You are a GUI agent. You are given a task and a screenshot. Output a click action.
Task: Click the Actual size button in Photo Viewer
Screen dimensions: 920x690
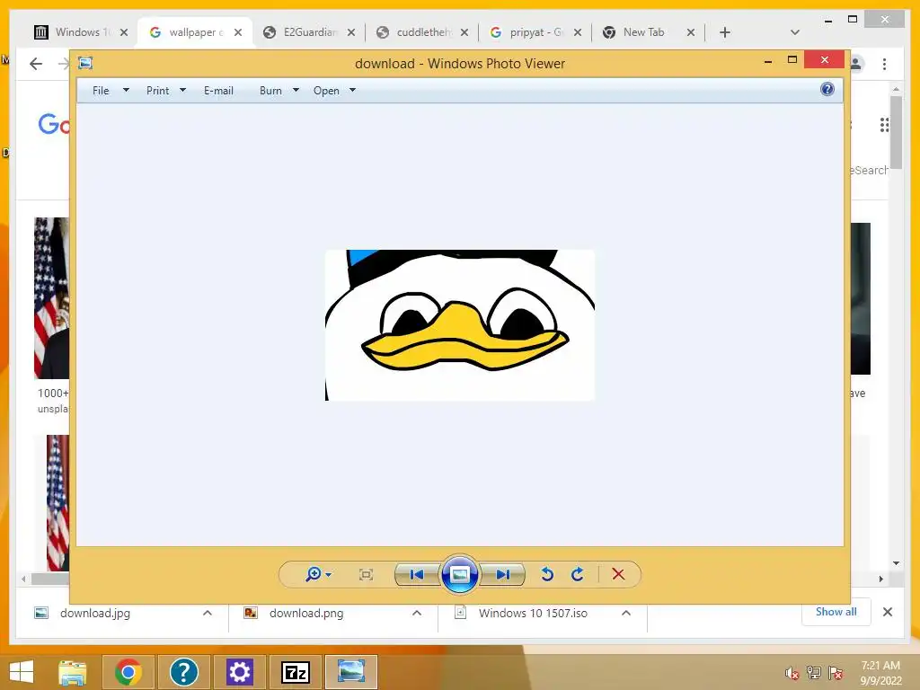366,574
